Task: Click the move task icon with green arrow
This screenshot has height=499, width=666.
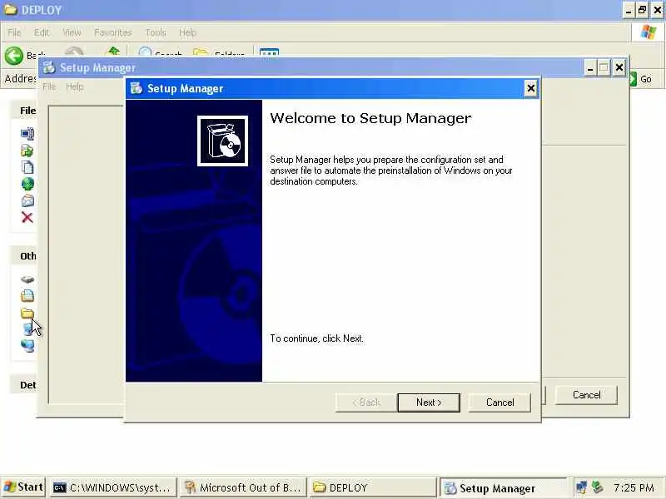Action: [x=27, y=151]
